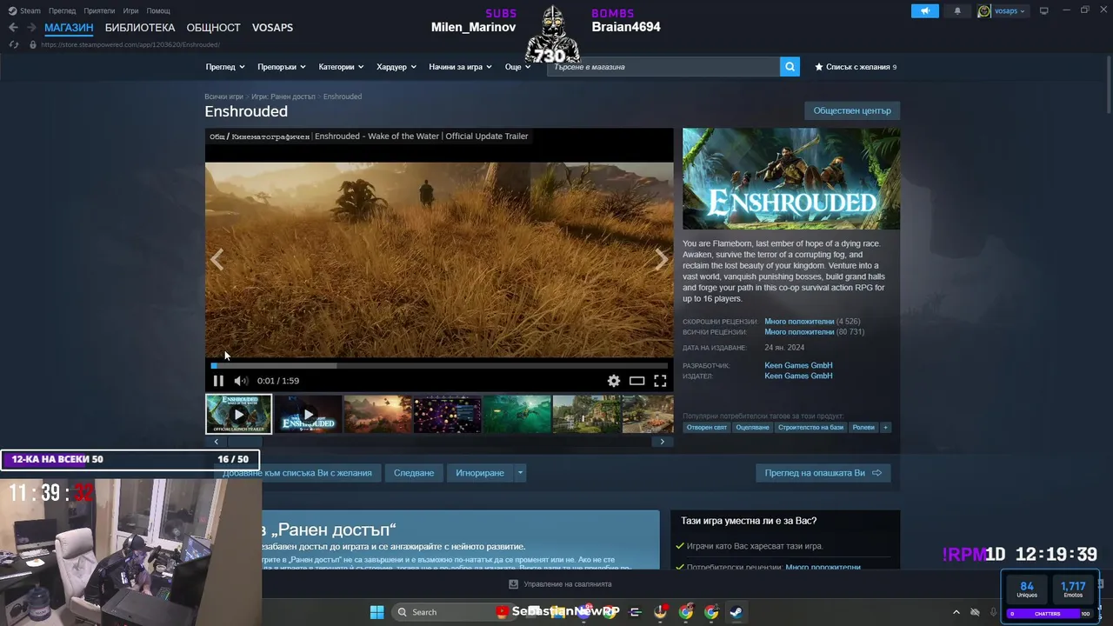
Task: Open the wishlist Списък с желания
Action: pyautogui.click(x=856, y=67)
